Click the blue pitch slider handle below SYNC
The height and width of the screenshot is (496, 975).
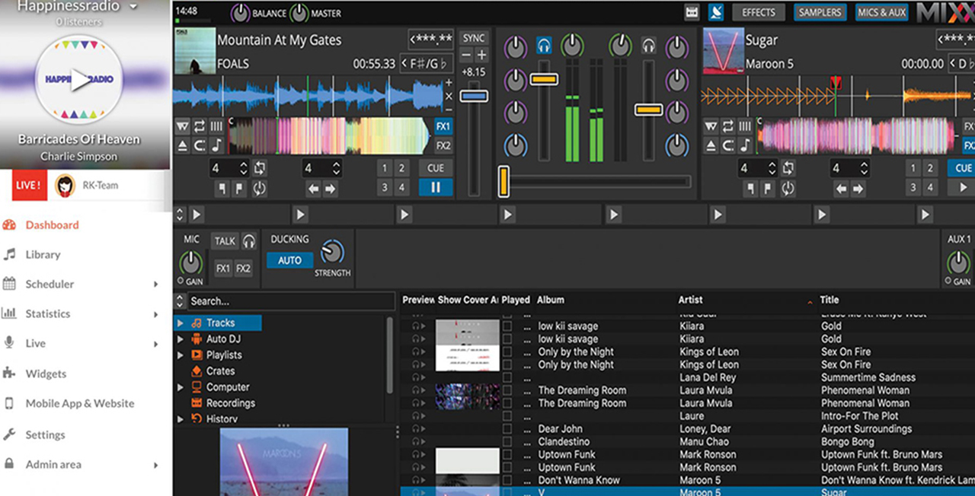pos(474,96)
